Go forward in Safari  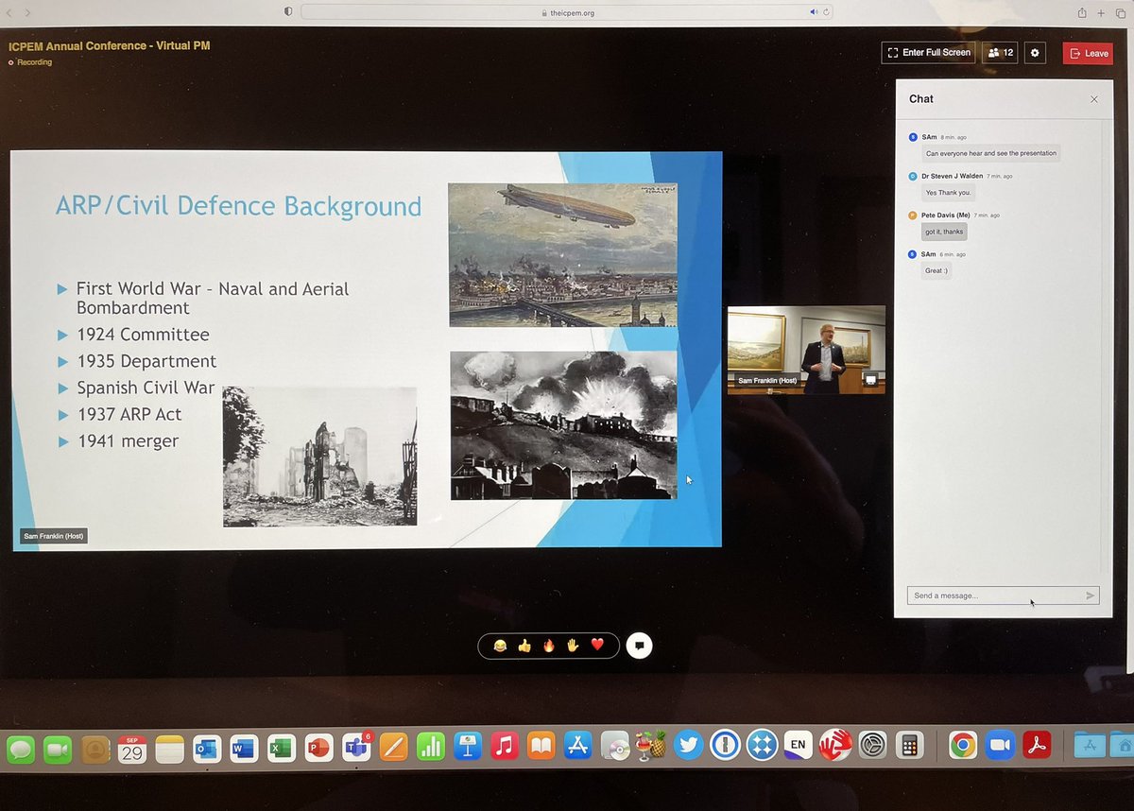pos(26,12)
